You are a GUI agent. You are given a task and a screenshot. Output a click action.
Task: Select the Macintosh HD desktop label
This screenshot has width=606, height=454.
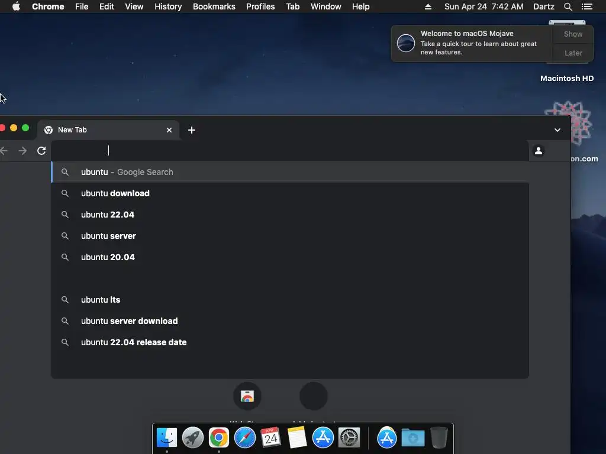point(566,79)
